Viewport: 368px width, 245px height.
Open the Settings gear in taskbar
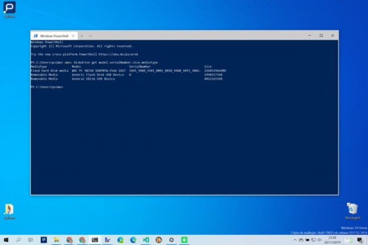click(172, 240)
